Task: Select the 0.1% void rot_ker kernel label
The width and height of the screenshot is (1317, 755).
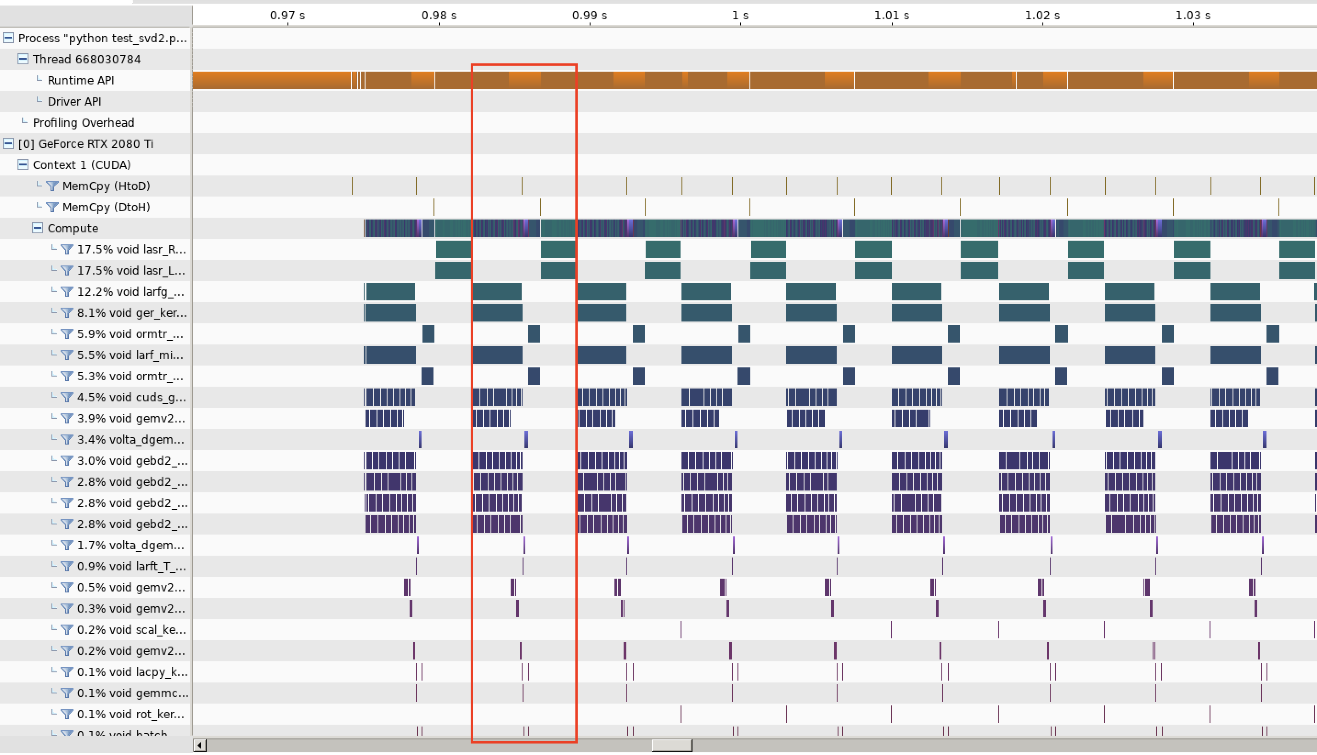Action: [131, 714]
